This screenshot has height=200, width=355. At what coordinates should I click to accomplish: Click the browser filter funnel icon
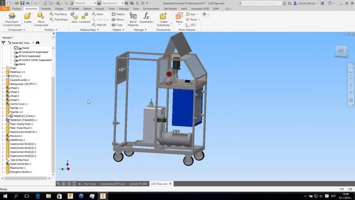[x=3, y=43]
